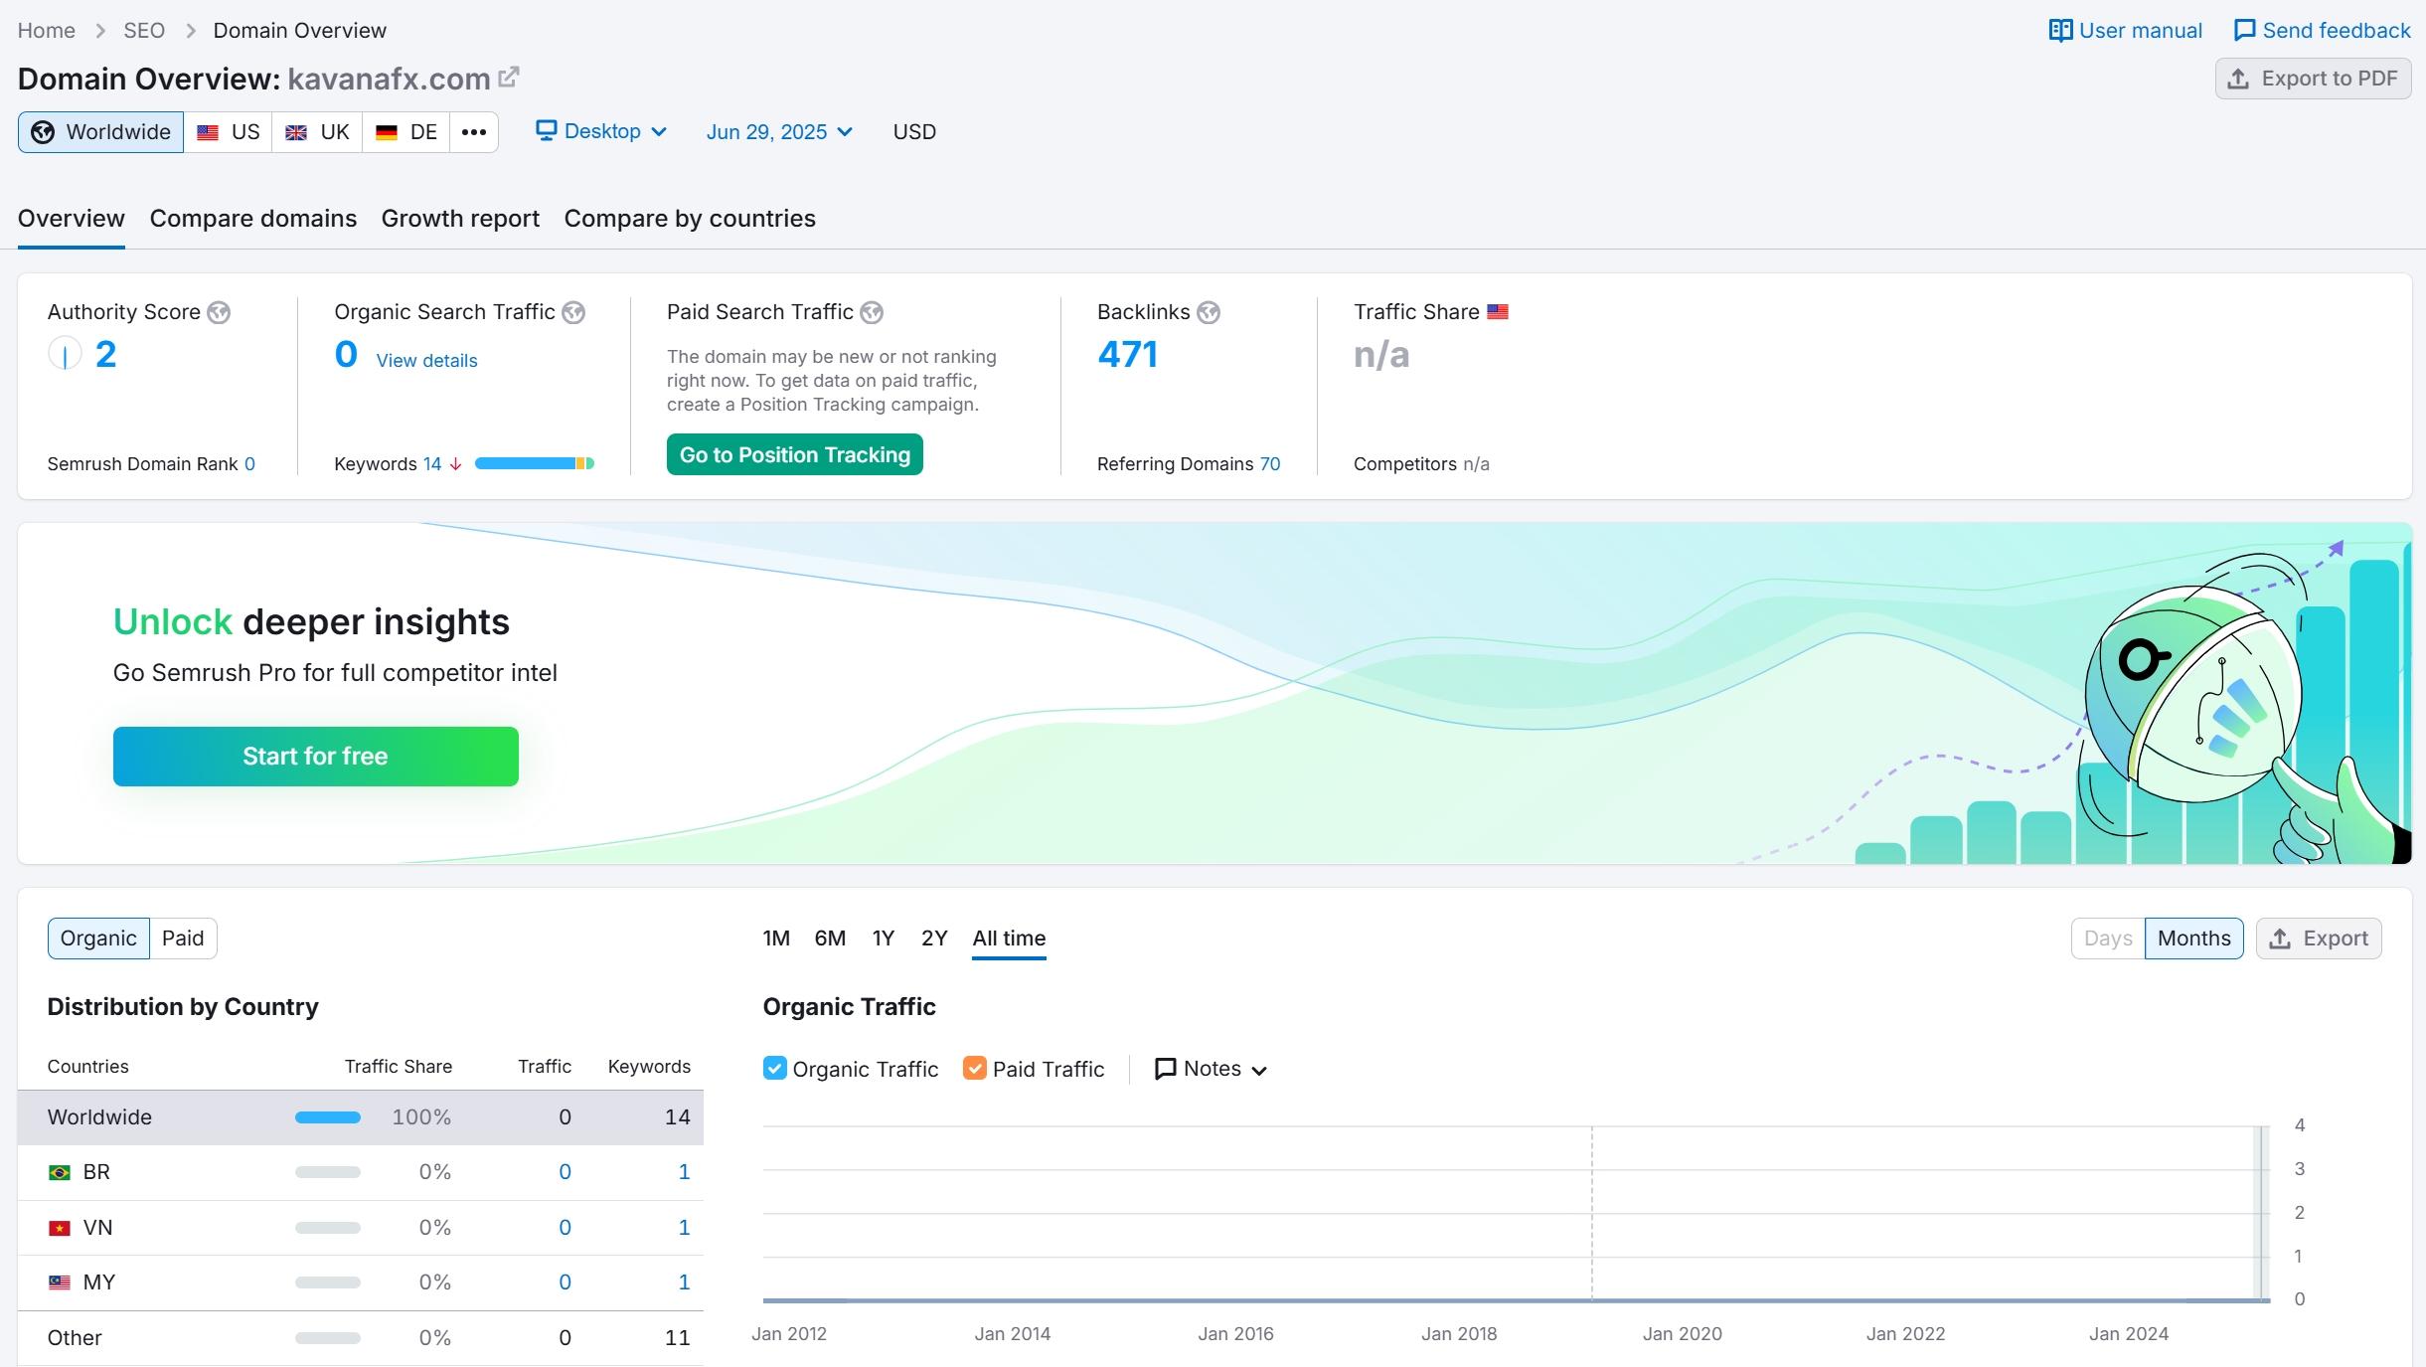Image resolution: width=2426 pixels, height=1367 pixels.
Task: Click red down arrow next to Keywords 14
Action: point(455,464)
